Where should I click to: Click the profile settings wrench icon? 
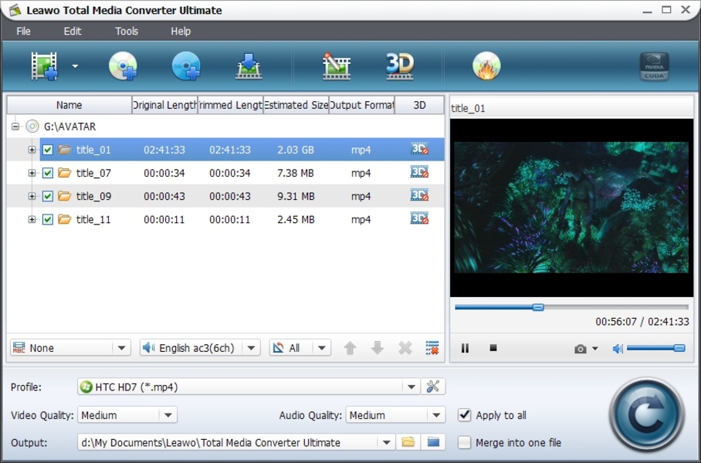point(433,387)
